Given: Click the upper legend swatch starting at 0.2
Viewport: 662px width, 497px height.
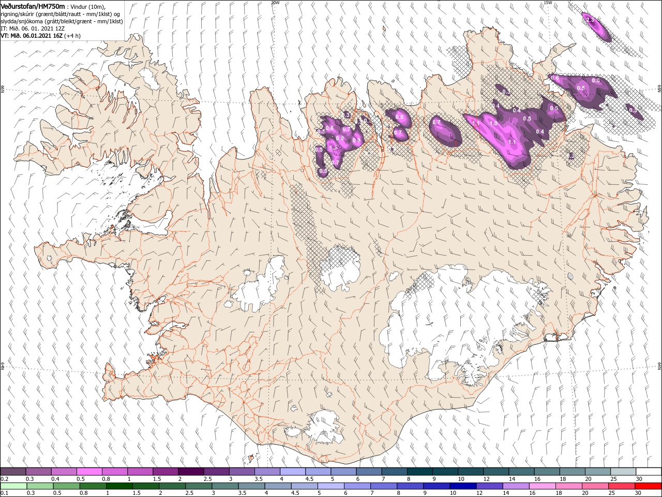Looking at the screenshot, I should click(x=13, y=472).
